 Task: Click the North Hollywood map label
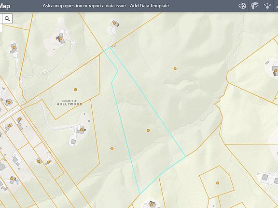[69, 103]
